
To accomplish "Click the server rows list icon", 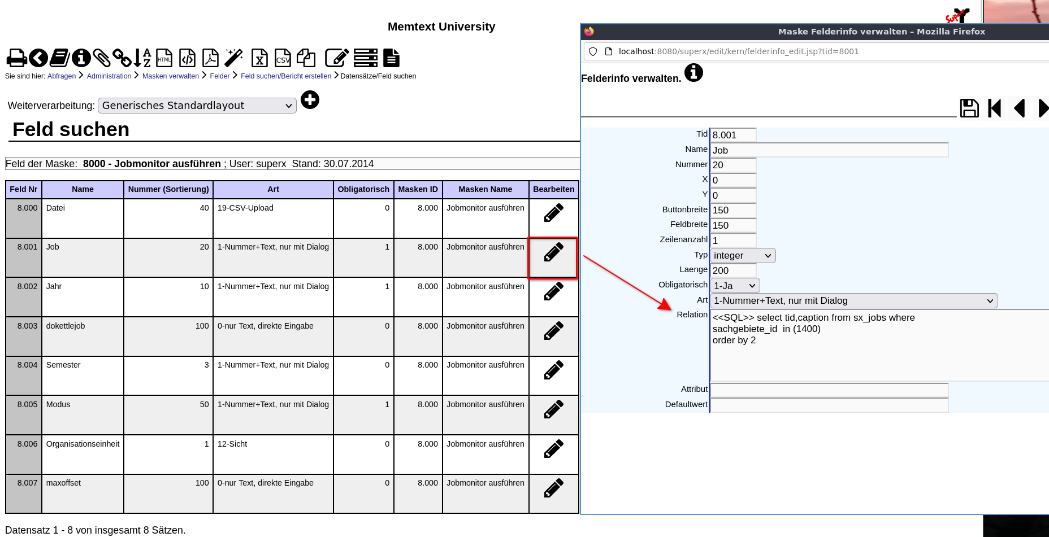I will (366, 58).
